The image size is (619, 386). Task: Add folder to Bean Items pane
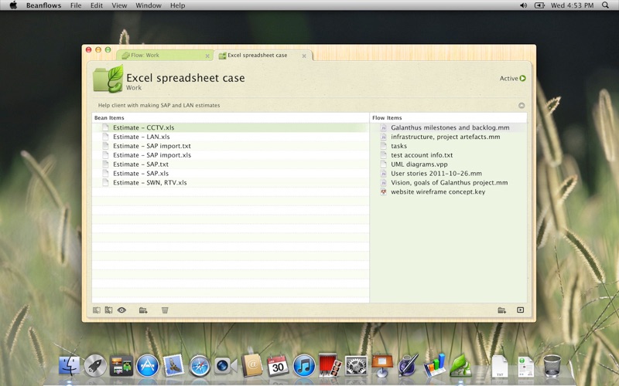143,310
